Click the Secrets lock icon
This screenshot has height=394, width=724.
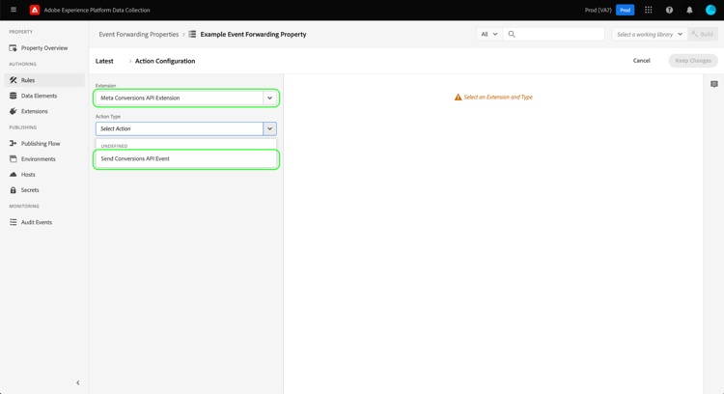click(x=13, y=190)
